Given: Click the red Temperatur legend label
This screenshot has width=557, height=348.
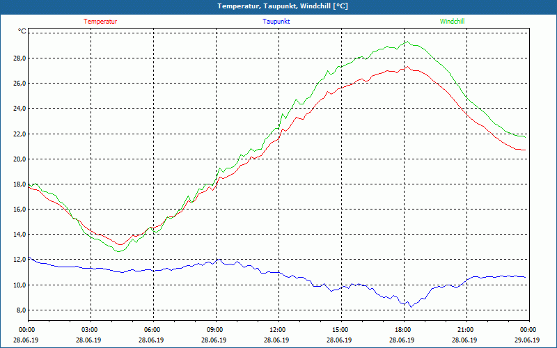Looking at the screenshot, I should pyautogui.click(x=100, y=22).
